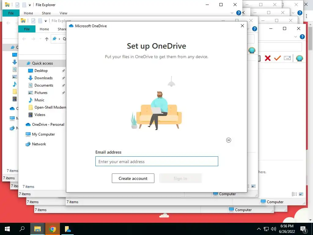Viewport: 313px width, 235px height.
Task: Click the Music note icon in the View-tab File Explorer sidebar
Action: point(15,84)
